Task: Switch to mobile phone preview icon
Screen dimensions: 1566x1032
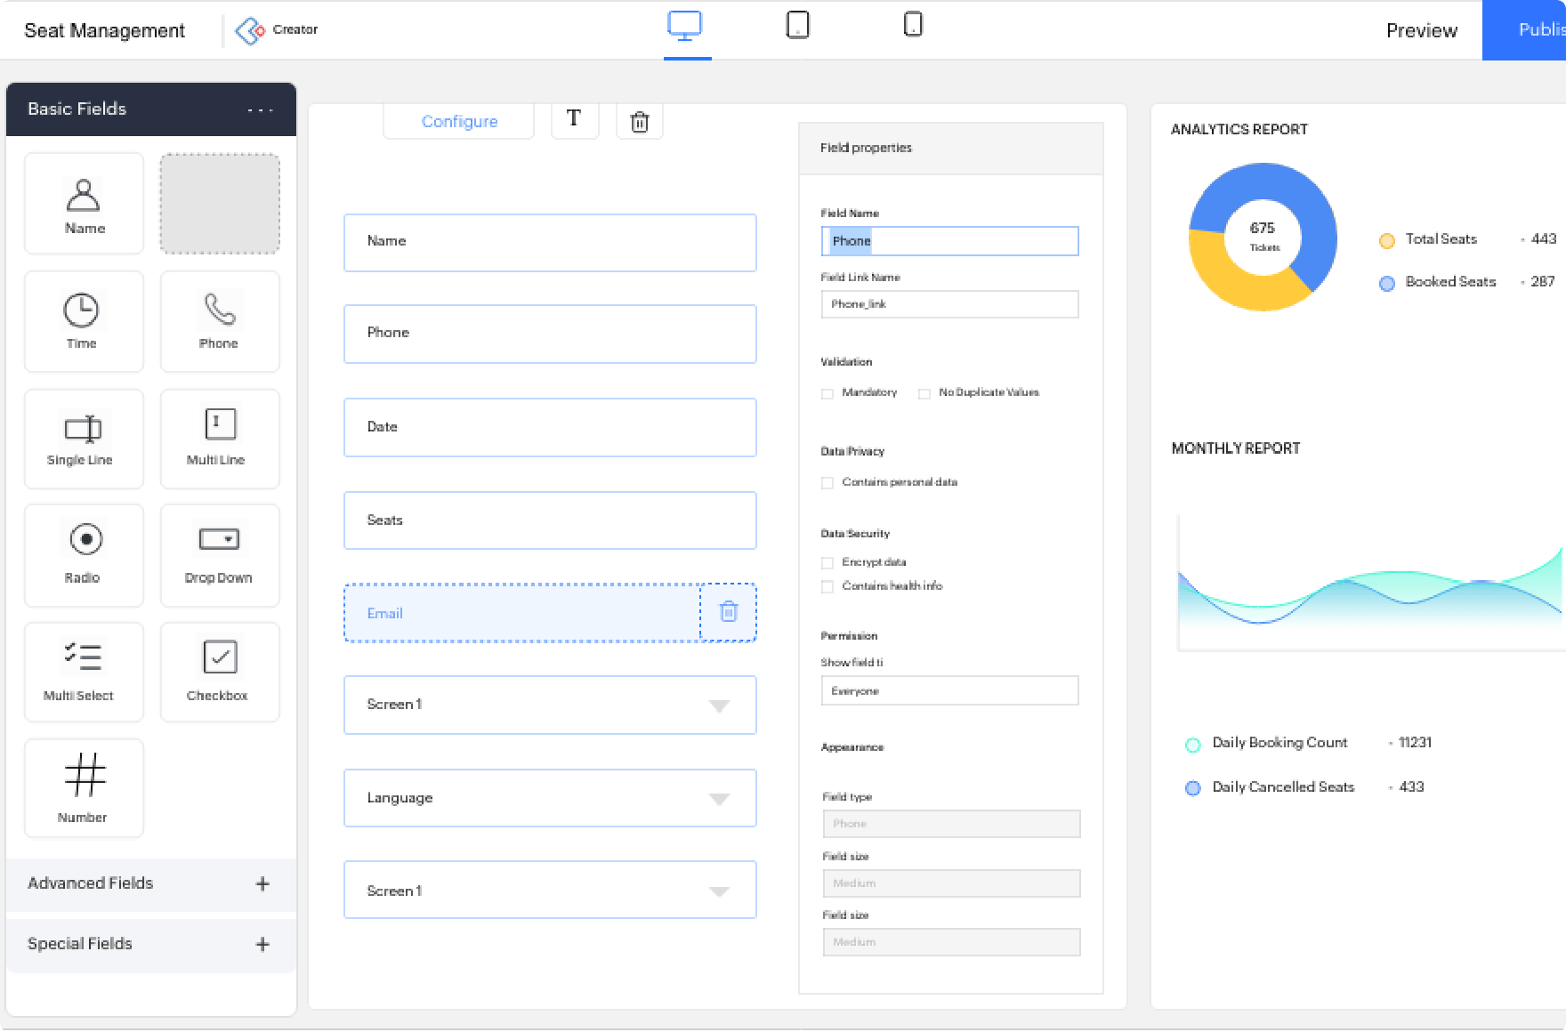Action: 912,25
